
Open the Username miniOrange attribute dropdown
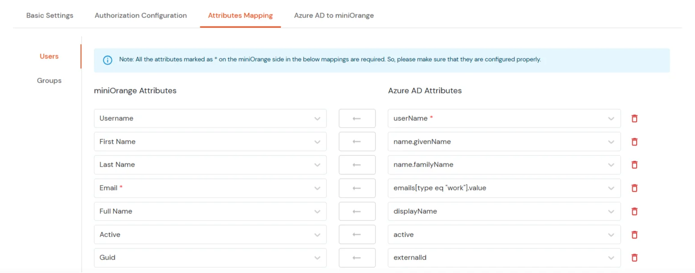[x=318, y=118]
